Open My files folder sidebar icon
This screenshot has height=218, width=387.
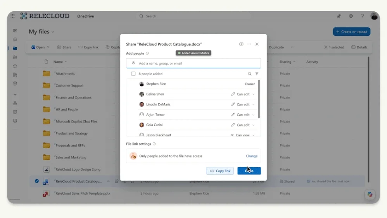click(x=15, y=48)
